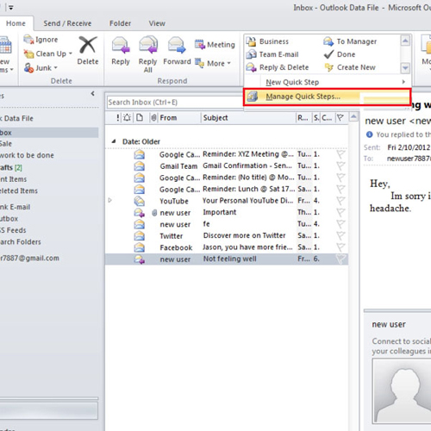
Task: Open the Not feeling well email
Action: click(227, 259)
